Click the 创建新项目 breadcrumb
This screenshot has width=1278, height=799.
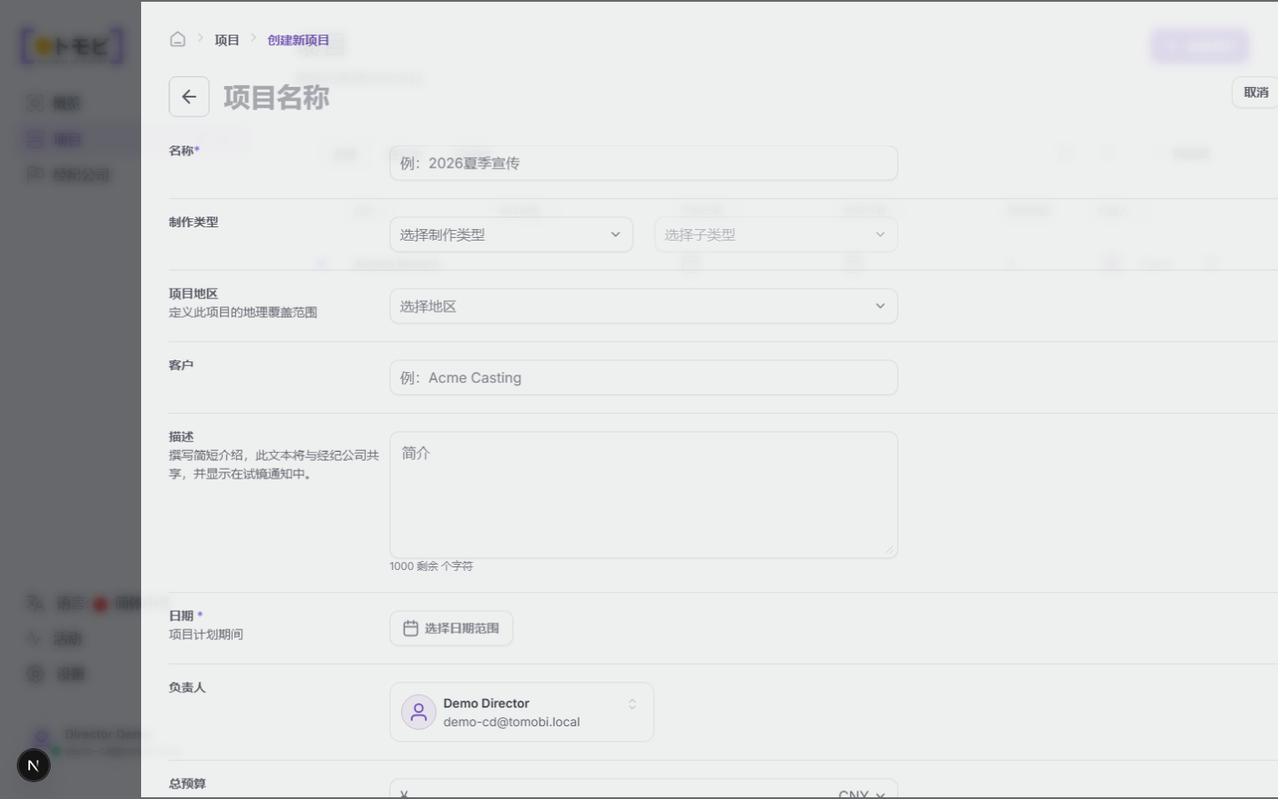click(x=298, y=40)
